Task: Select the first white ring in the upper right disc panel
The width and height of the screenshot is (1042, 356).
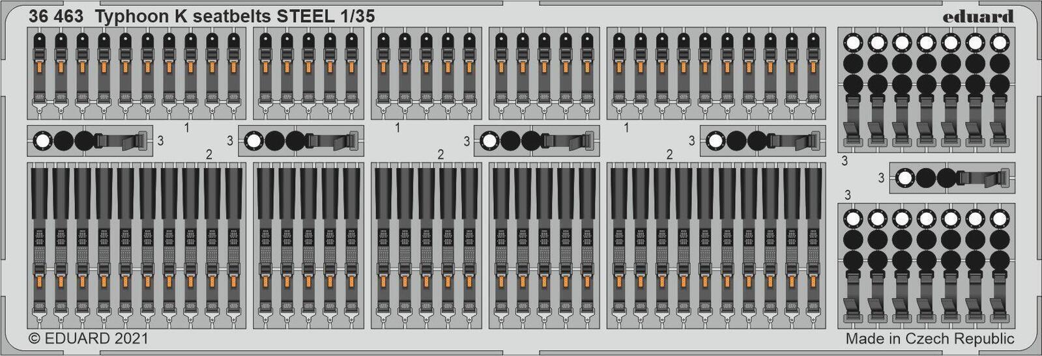Action: pos(852,43)
